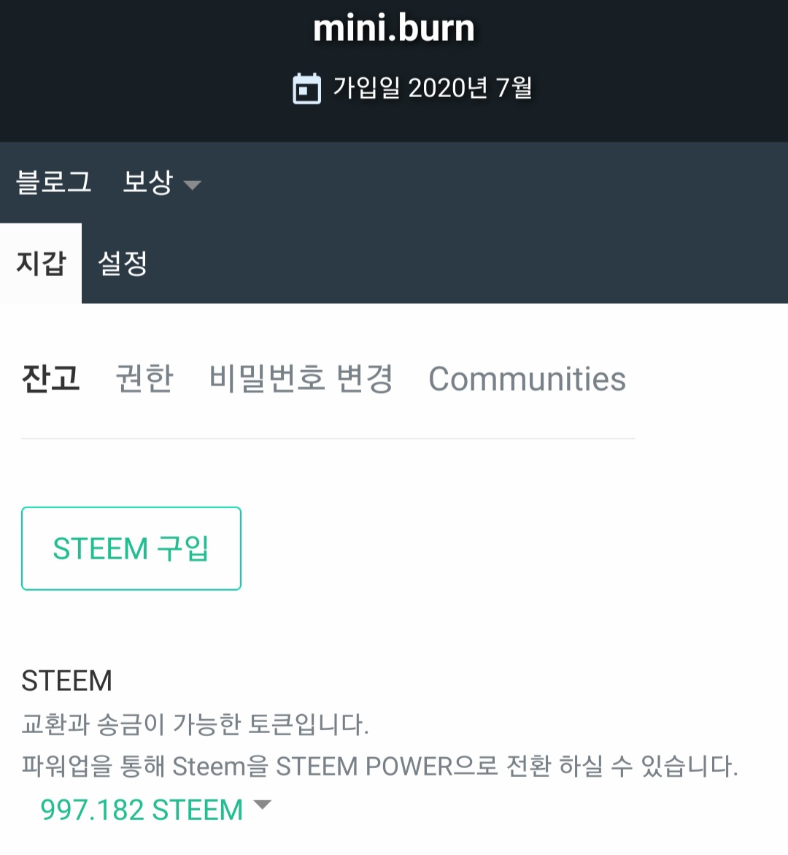
Task: Go to the 권한 permissions sub-tab
Action: (144, 378)
